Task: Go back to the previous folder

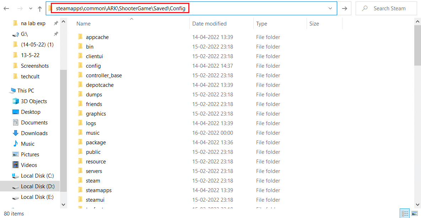Action: click(x=6, y=9)
